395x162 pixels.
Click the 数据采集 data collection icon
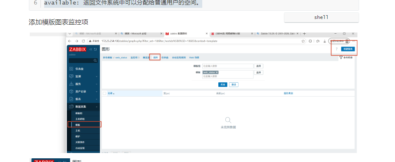point(71,106)
